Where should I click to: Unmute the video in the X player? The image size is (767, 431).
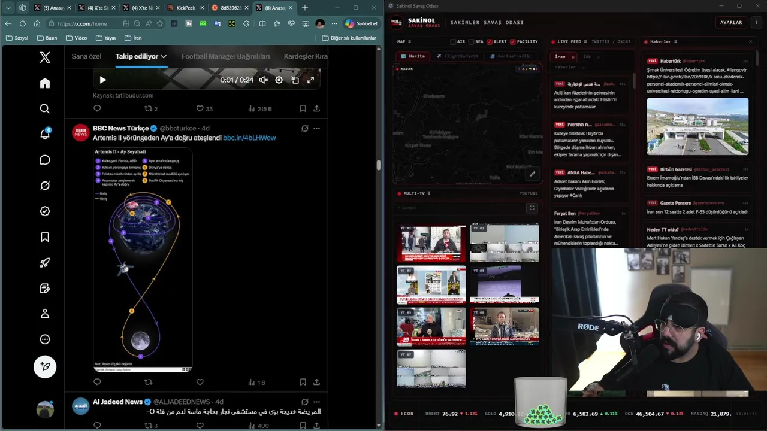coord(263,80)
